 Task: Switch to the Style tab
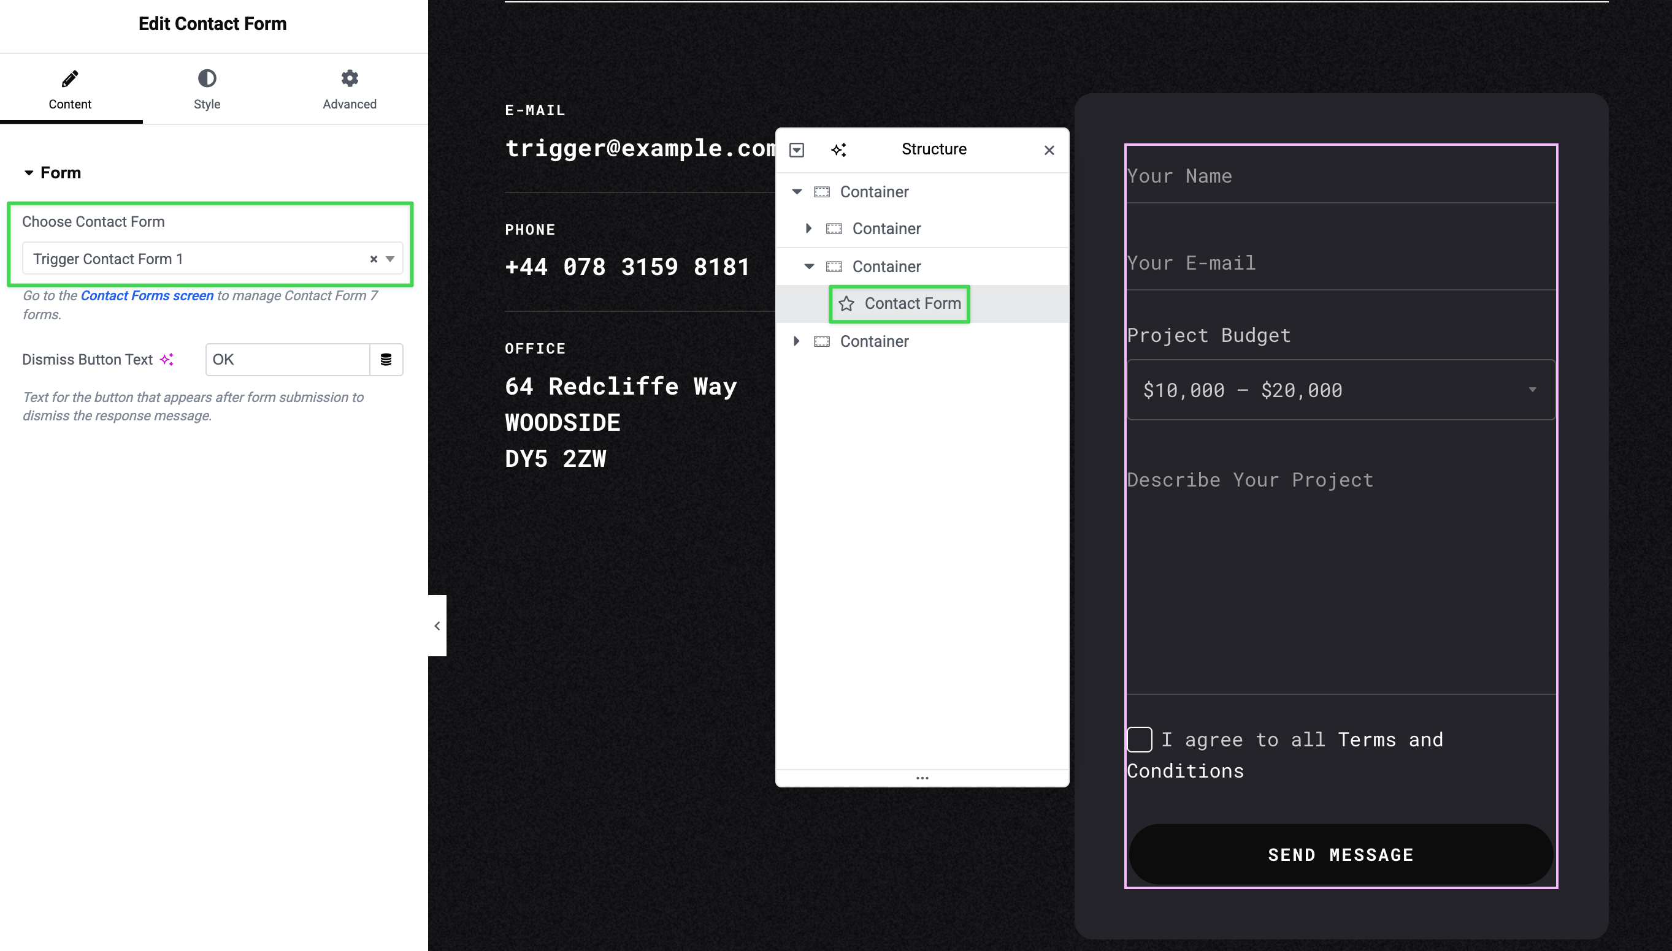pyautogui.click(x=207, y=89)
